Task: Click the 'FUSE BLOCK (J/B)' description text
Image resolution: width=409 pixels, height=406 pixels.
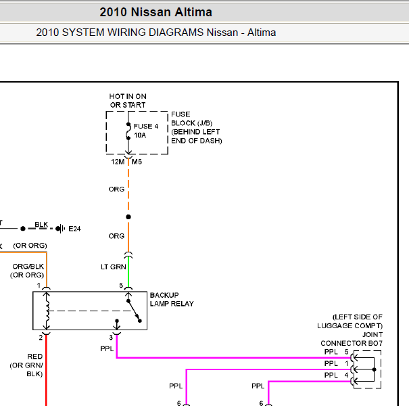Action: click(x=197, y=127)
